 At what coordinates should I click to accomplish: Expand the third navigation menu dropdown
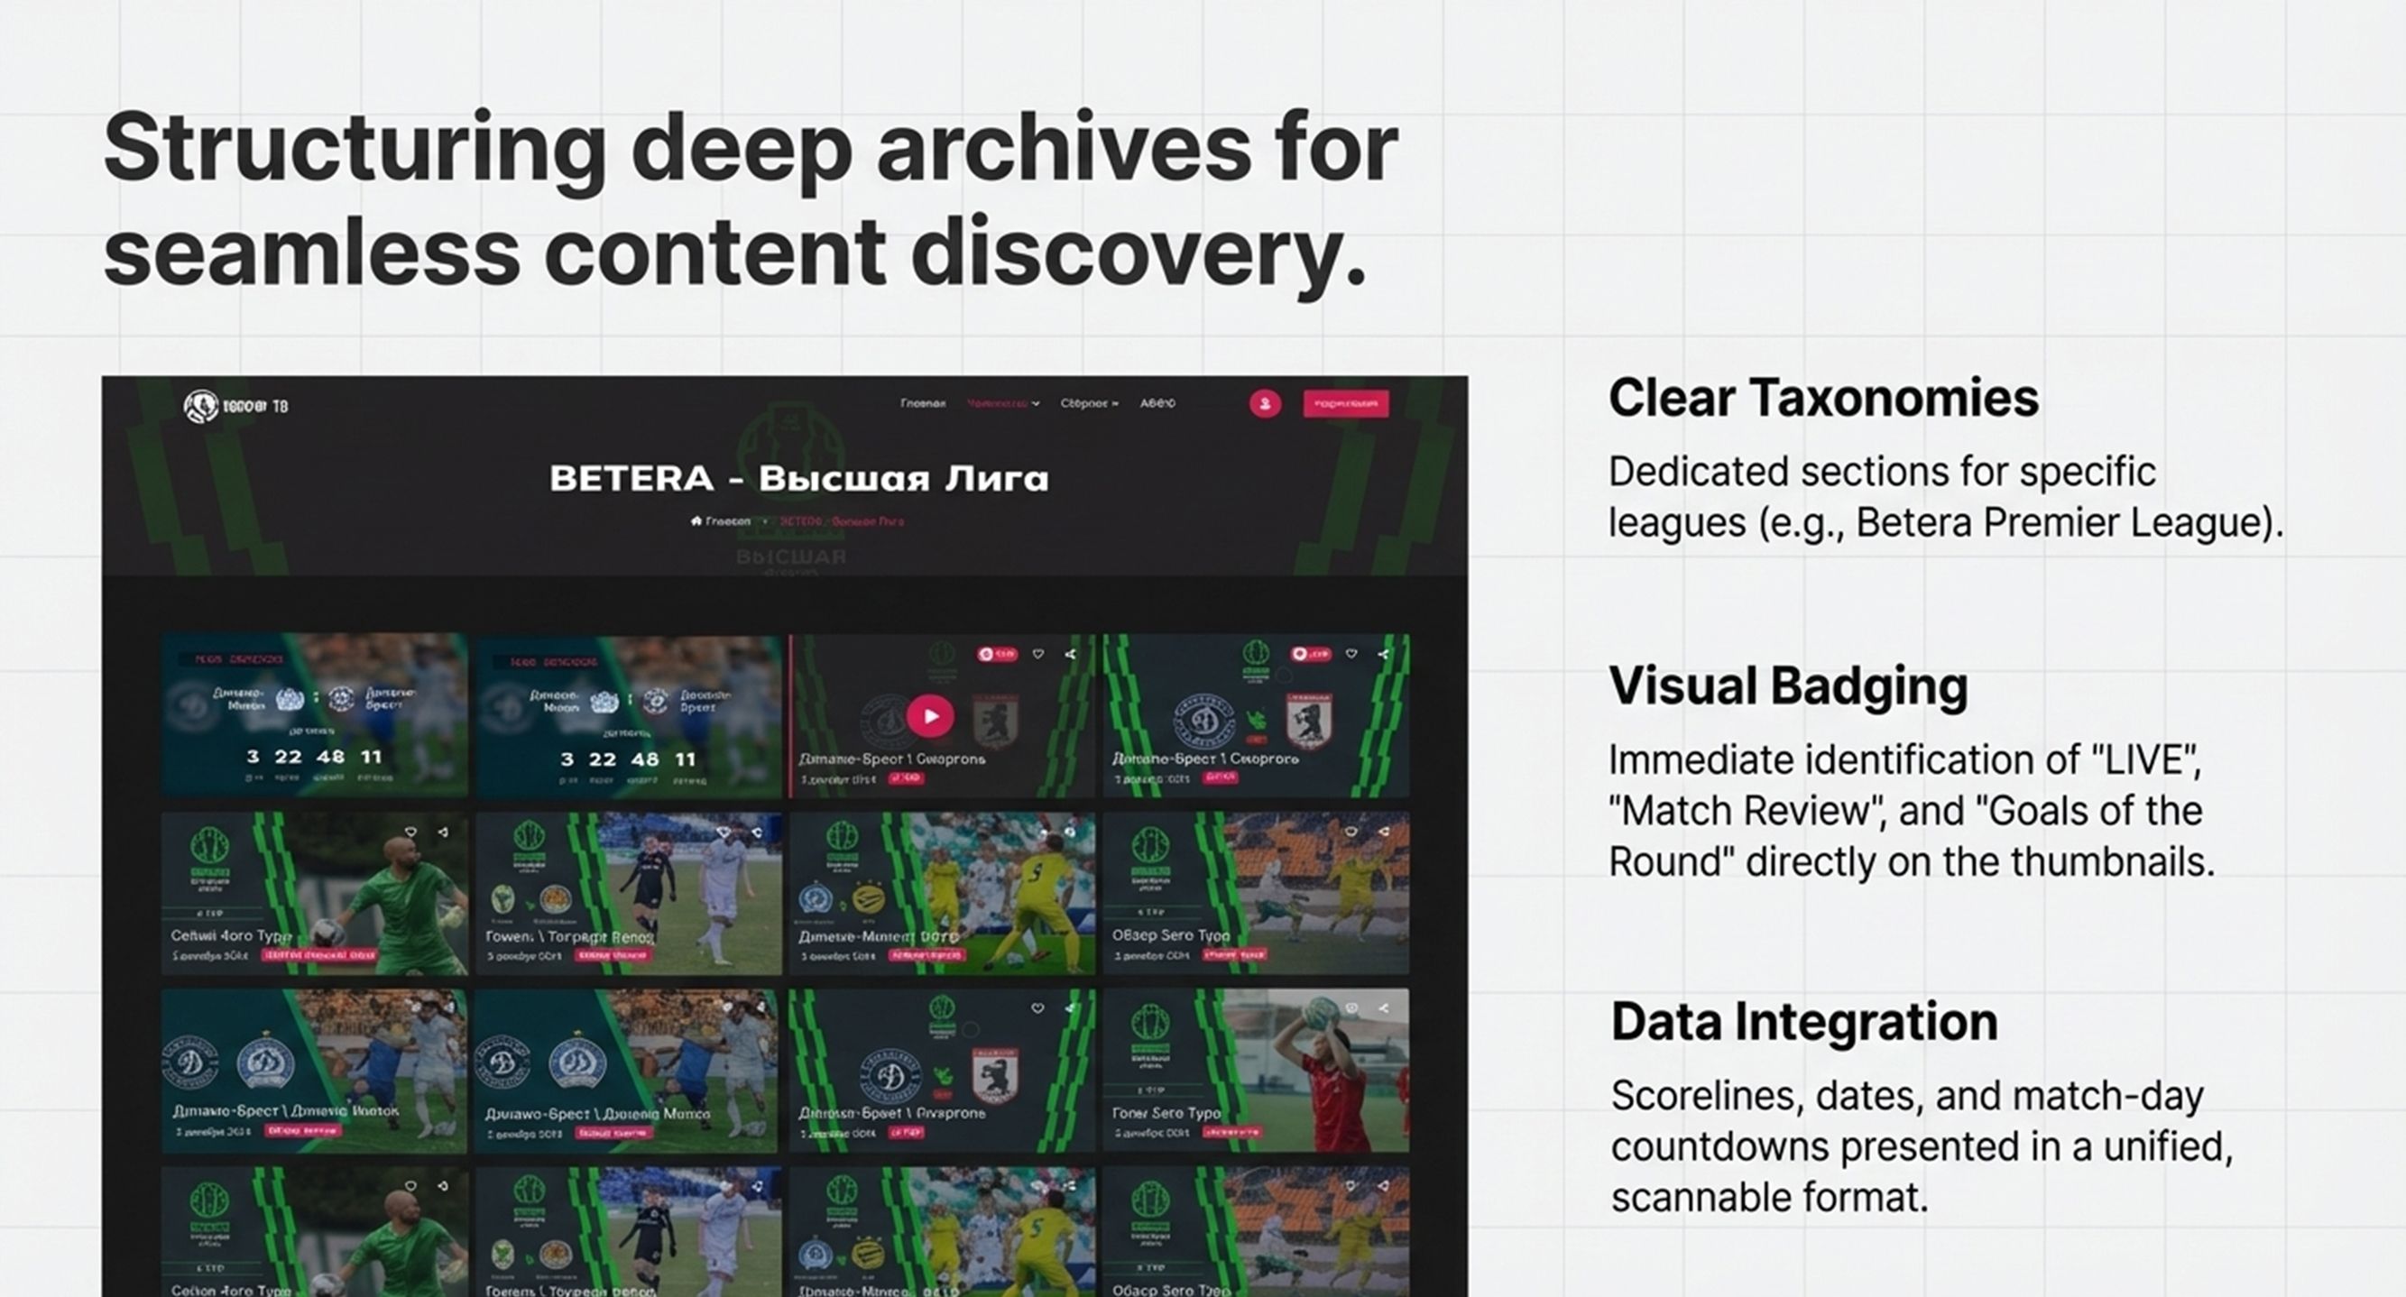[1088, 403]
